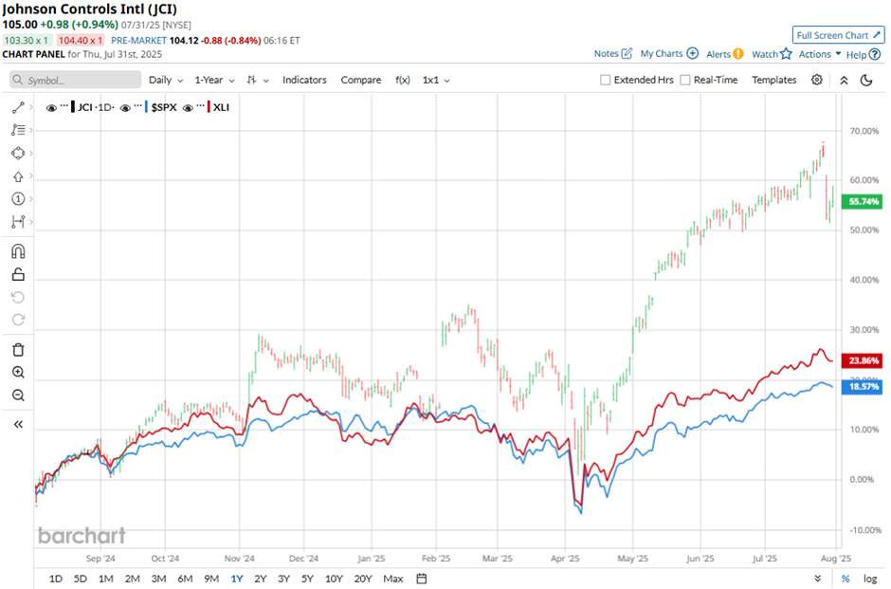Open chart settings gear

pos(816,80)
